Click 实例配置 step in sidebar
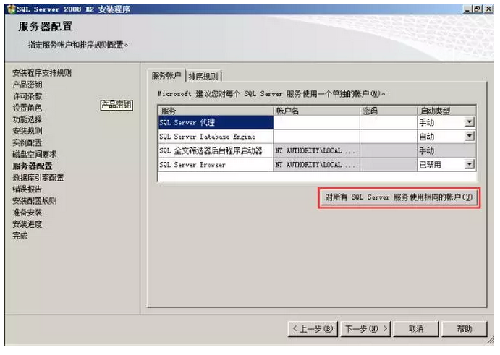 click(27, 142)
